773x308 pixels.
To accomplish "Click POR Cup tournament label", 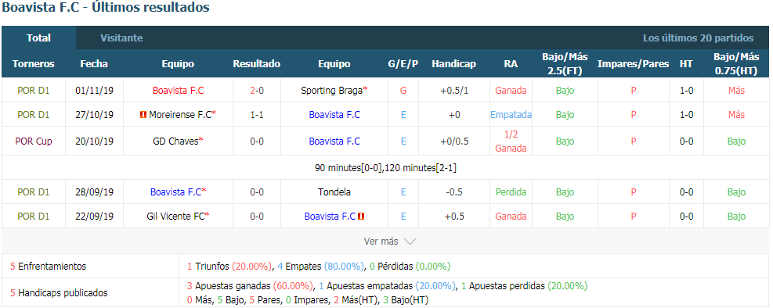I will pyautogui.click(x=34, y=141).
